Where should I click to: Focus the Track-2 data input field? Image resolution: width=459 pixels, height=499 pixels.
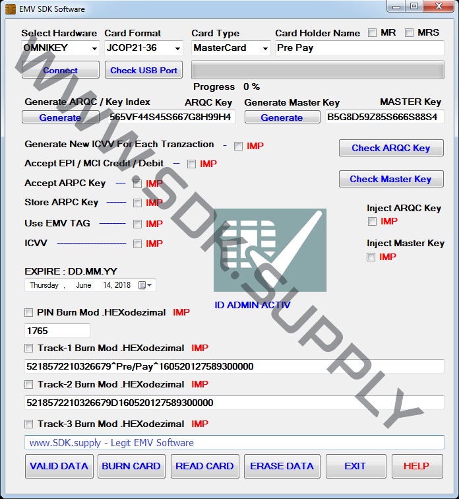click(234, 403)
